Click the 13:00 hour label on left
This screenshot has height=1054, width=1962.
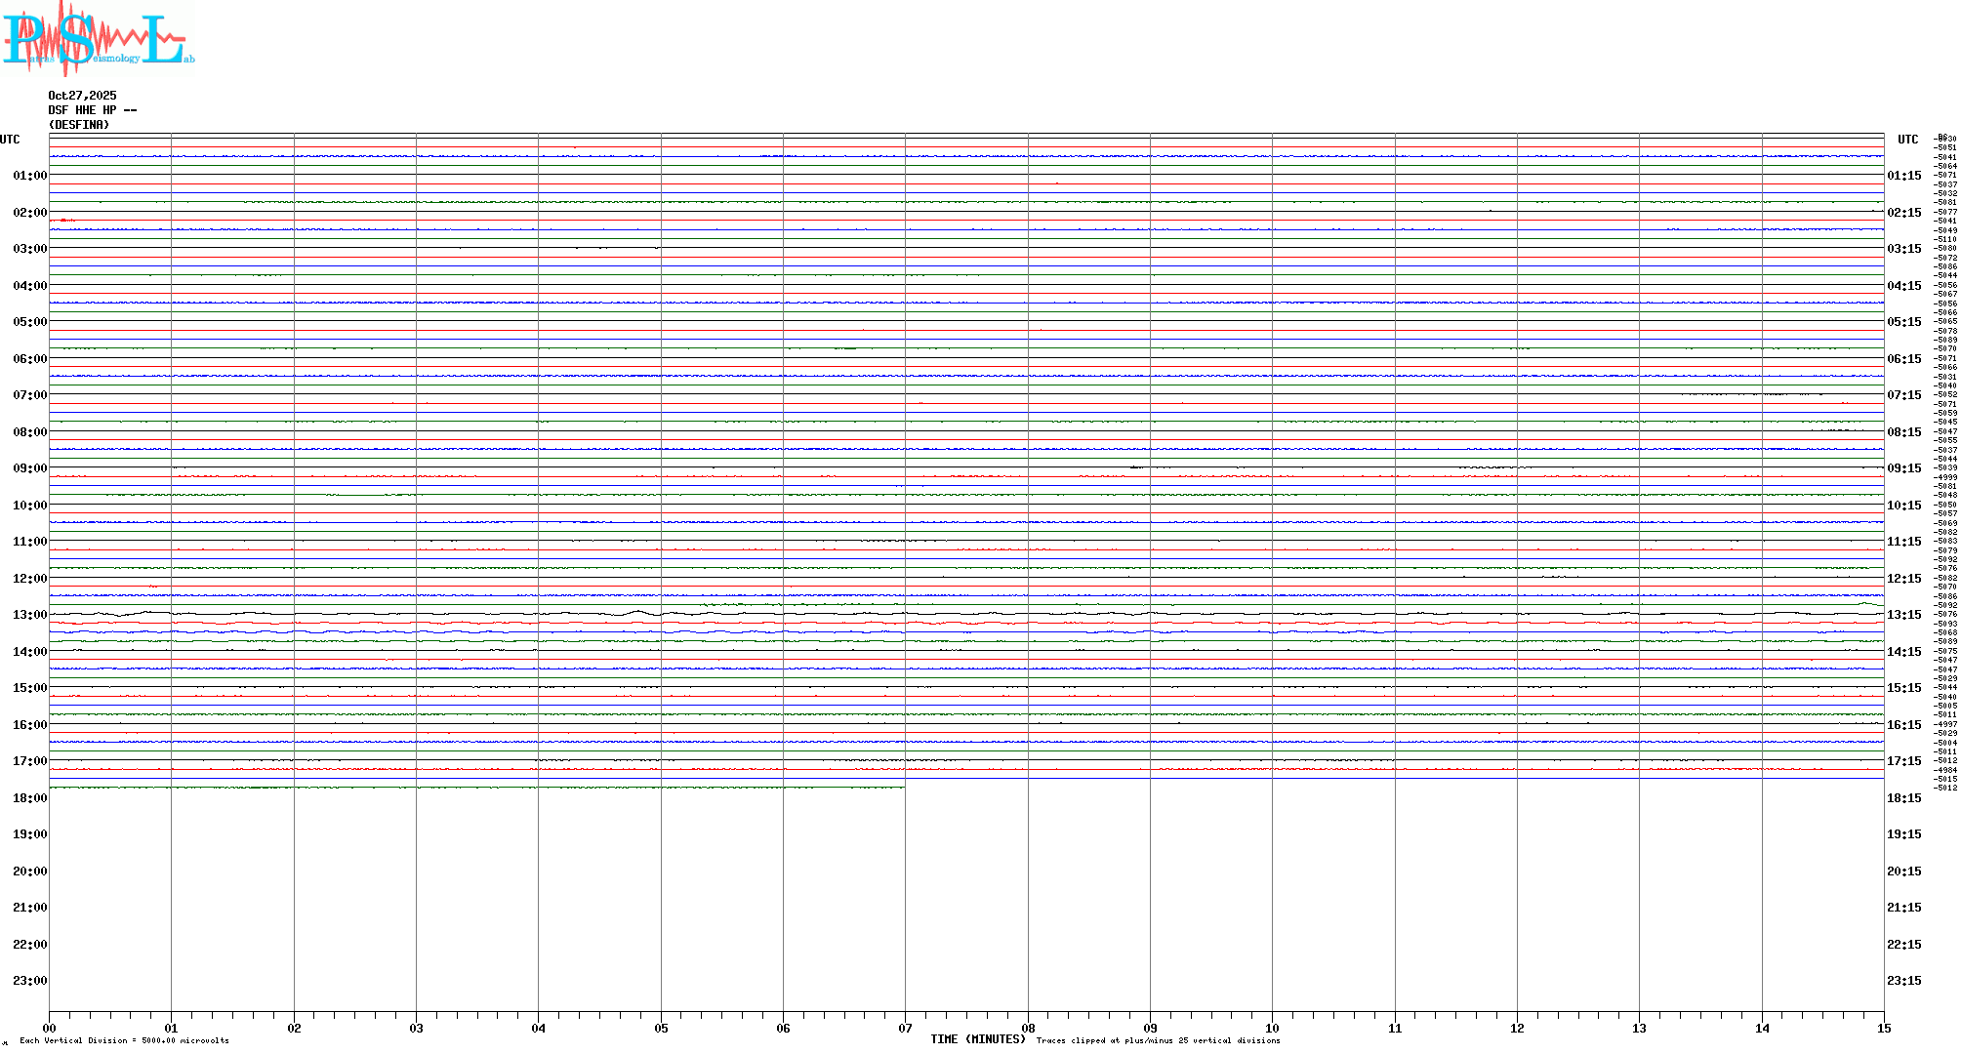coord(29,615)
